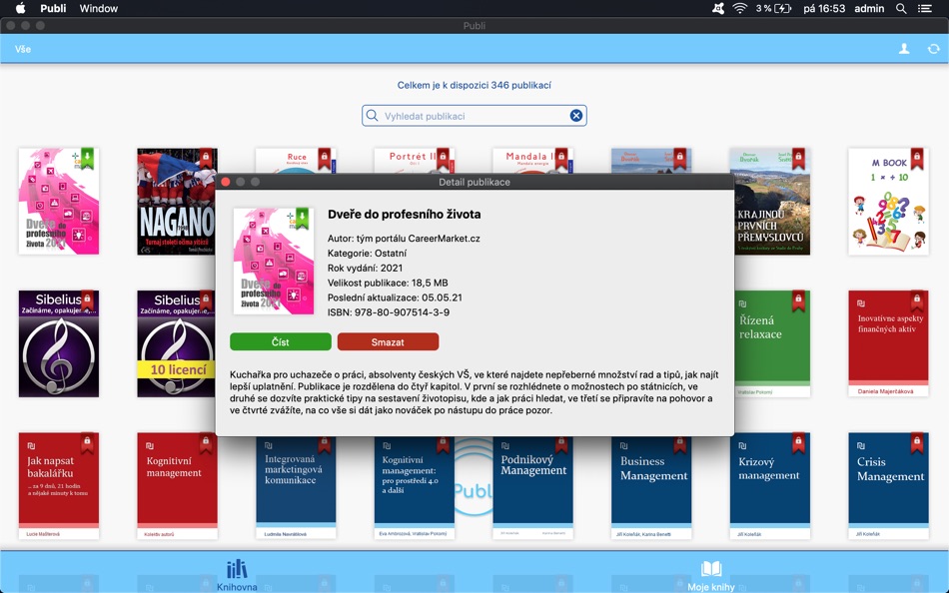Image resolution: width=949 pixels, height=593 pixels.
Task: Open the Sibelius 10 licencí book
Action: pyautogui.click(x=176, y=343)
